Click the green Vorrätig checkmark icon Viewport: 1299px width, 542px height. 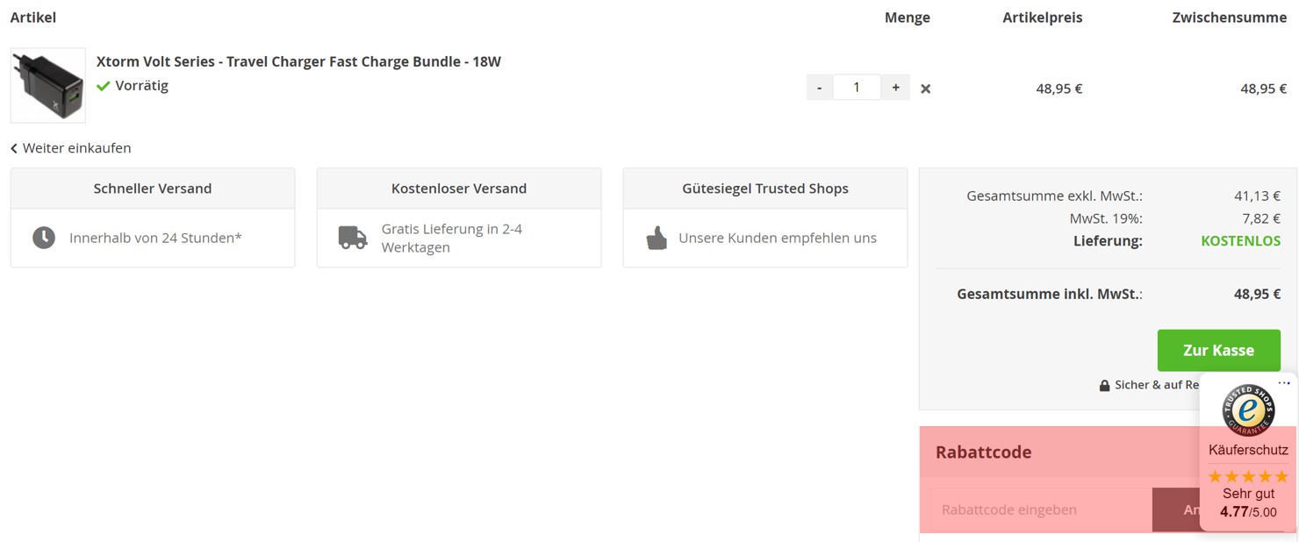[x=104, y=86]
